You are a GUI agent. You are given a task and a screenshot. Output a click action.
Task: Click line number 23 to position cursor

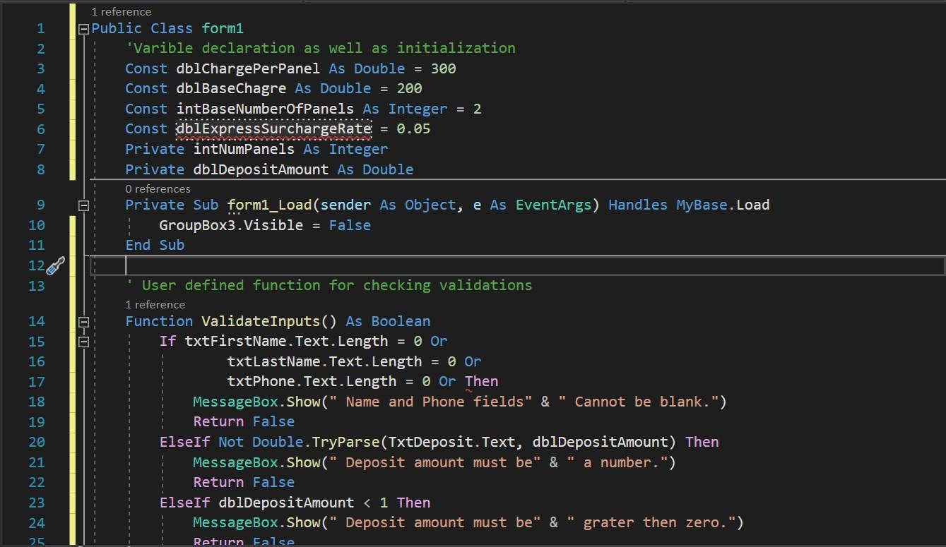tap(37, 502)
